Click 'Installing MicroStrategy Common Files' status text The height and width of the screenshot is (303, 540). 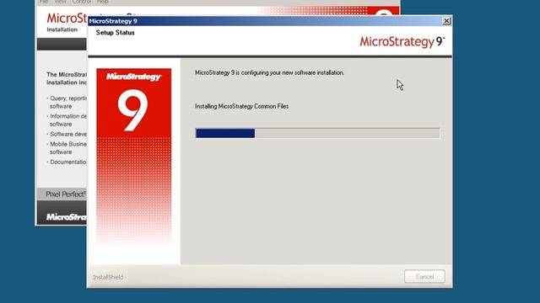[242, 107]
